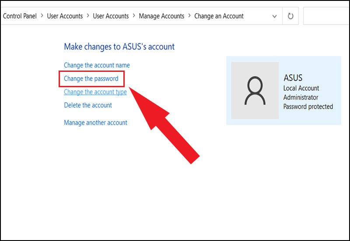Click the Local Account label
The height and width of the screenshot is (241, 350).
pyautogui.click(x=301, y=89)
